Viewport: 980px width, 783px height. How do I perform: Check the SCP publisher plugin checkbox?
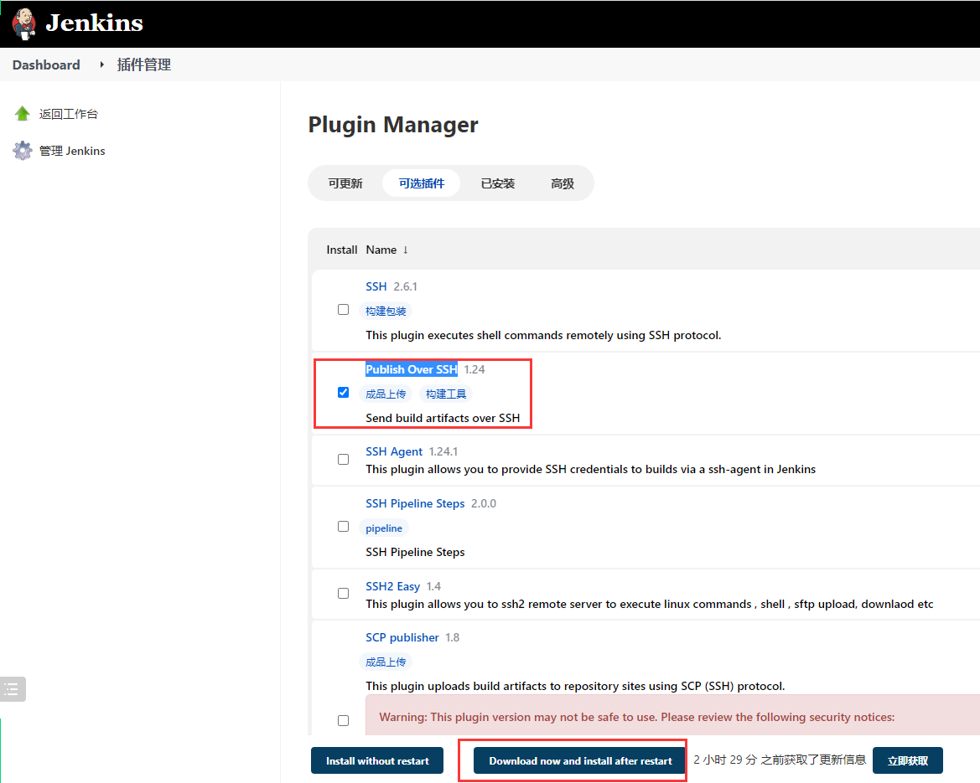coord(343,720)
